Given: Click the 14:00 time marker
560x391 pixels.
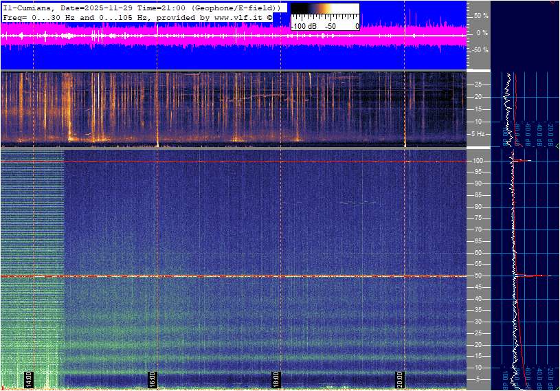Looking at the screenshot, I should [x=28, y=379].
